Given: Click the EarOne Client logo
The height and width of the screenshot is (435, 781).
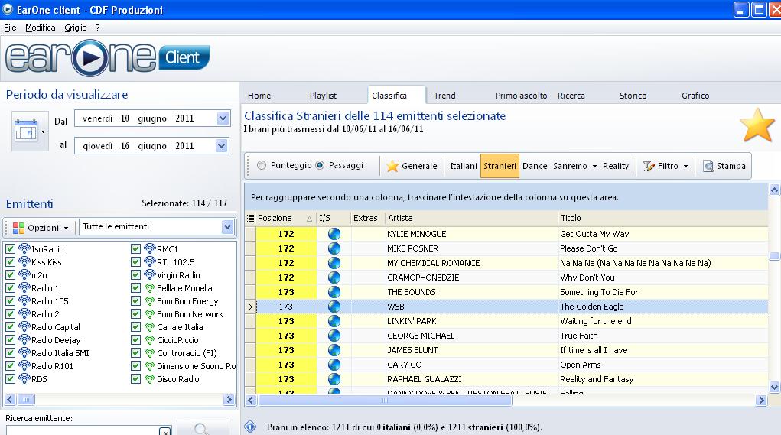Looking at the screenshot, I should [x=108, y=58].
